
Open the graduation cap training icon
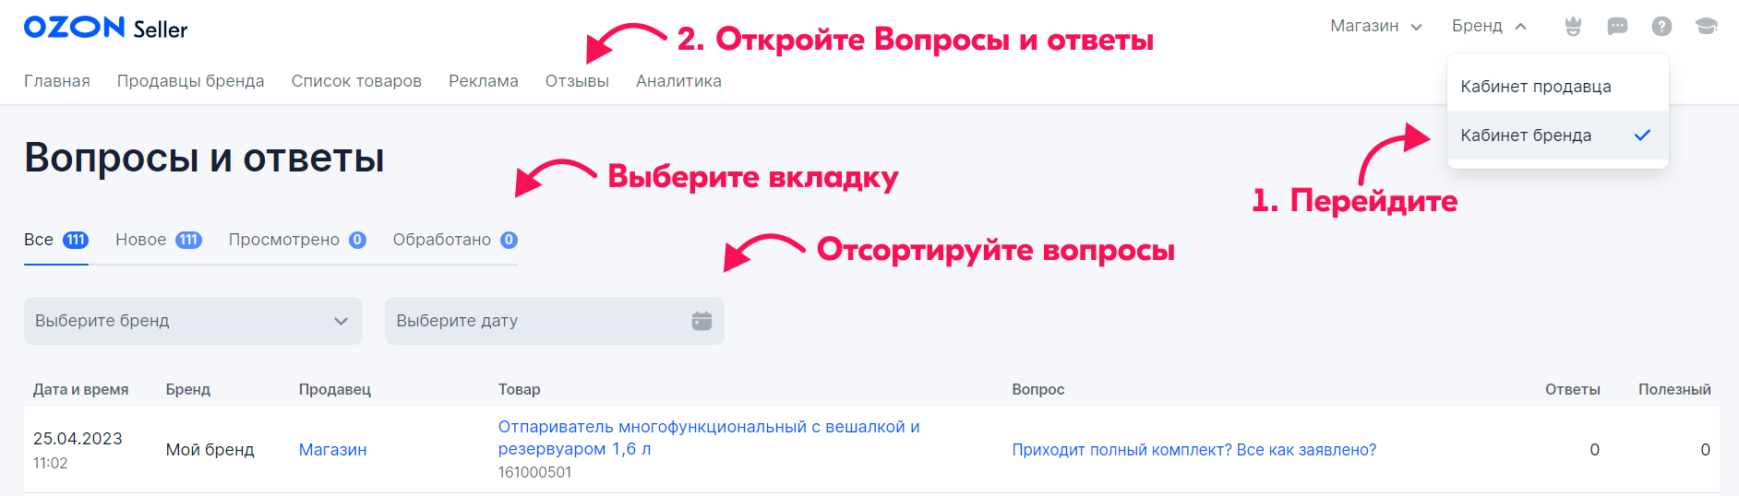[x=1706, y=27]
